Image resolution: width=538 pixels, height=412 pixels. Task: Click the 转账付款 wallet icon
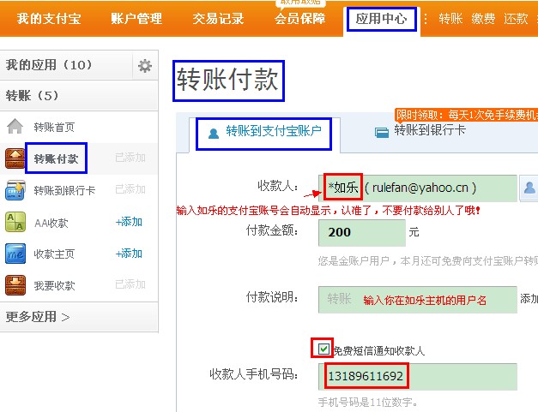pyautogui.click(x=15, y=158)
